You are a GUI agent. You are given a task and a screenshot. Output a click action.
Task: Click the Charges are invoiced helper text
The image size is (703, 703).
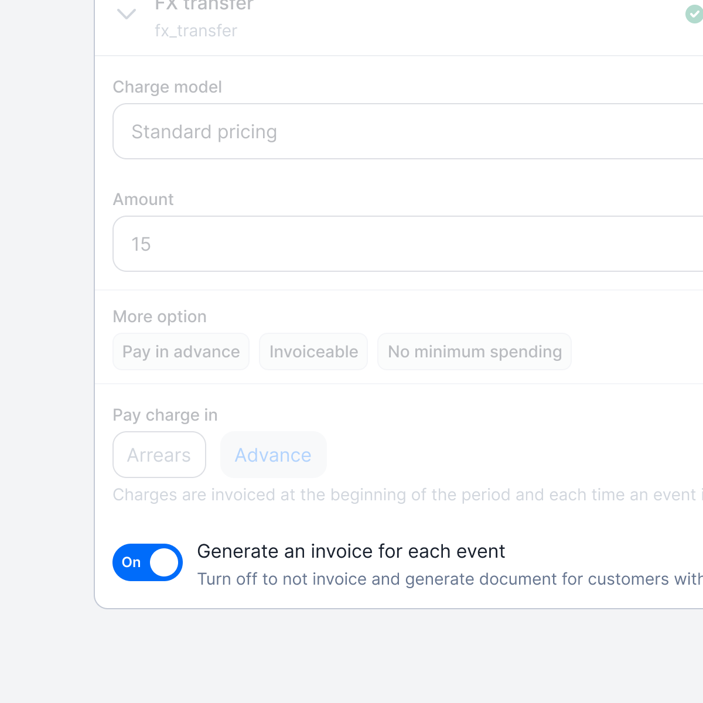tap(408, 494)
